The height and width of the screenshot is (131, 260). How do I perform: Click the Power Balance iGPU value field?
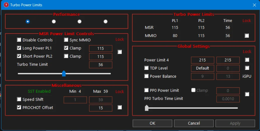click(x=228, y=76)
